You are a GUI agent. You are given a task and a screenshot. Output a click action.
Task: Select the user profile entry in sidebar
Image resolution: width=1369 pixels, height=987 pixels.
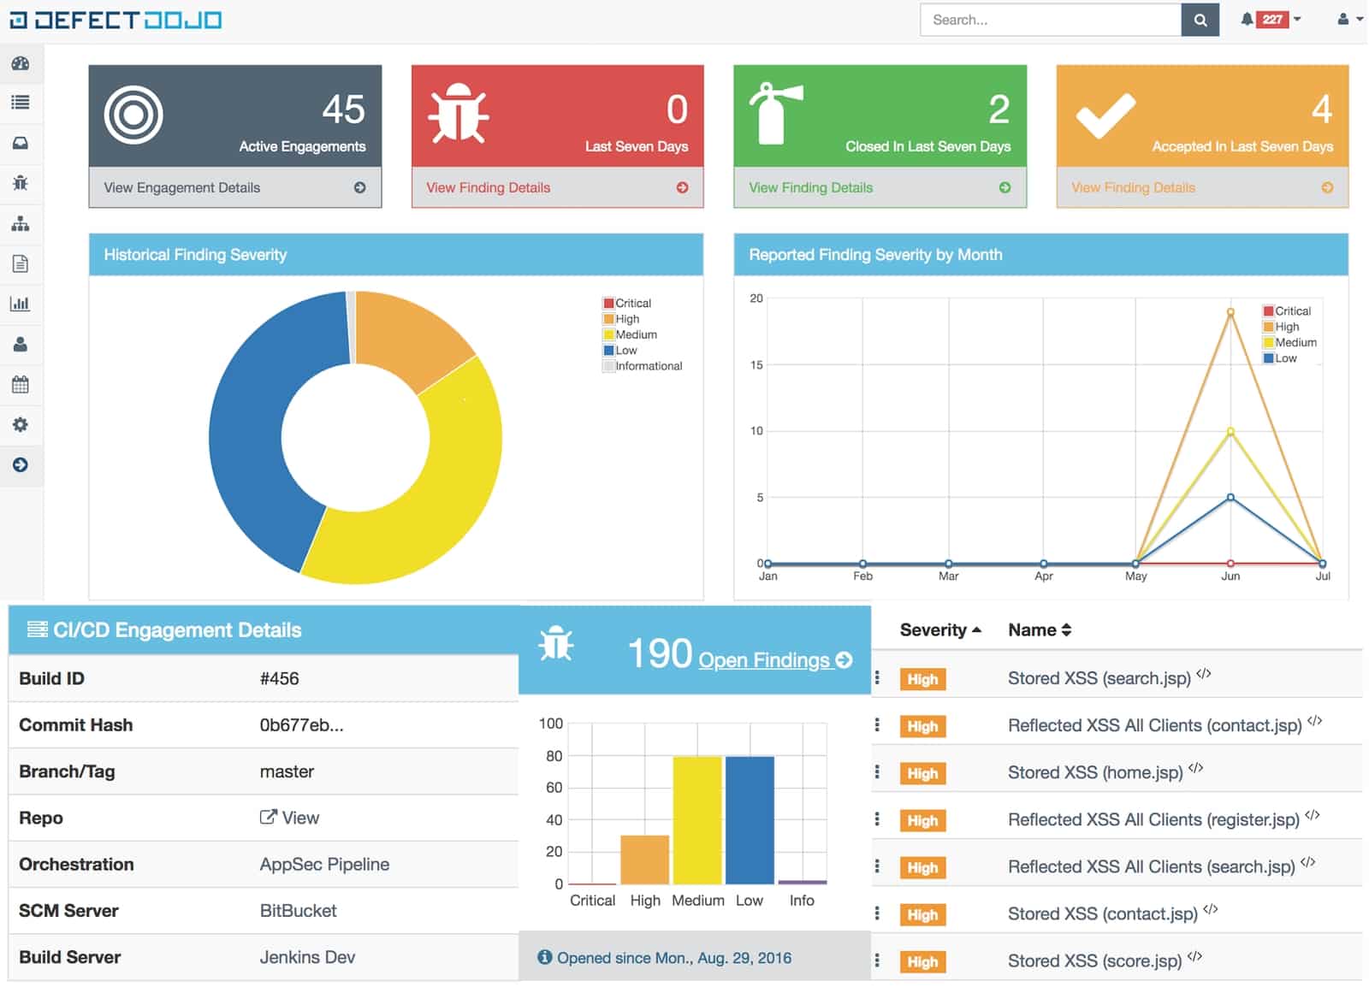click(21, 345)
